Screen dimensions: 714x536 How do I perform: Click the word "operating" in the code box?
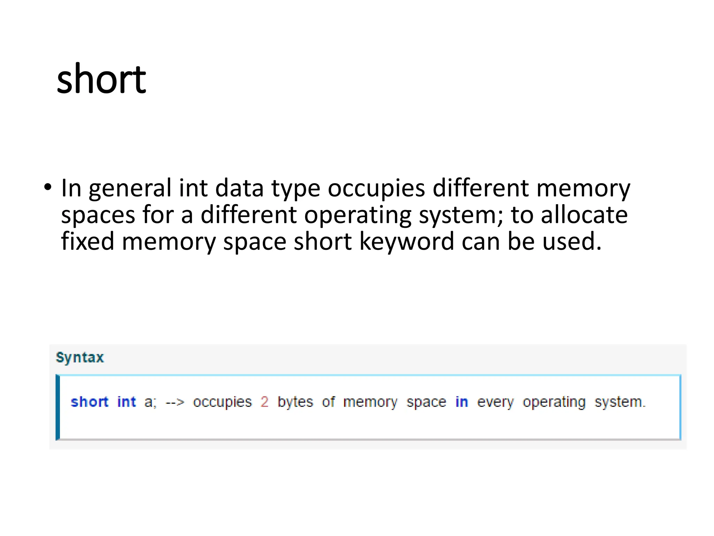click(554, 402)
